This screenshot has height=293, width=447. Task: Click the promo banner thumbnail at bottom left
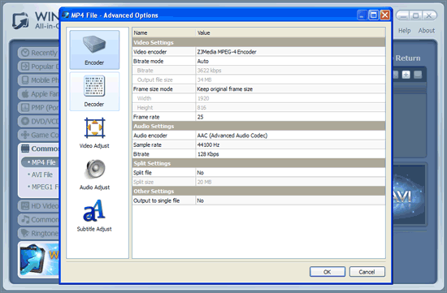pyautogui.click(x=39, y=260)
